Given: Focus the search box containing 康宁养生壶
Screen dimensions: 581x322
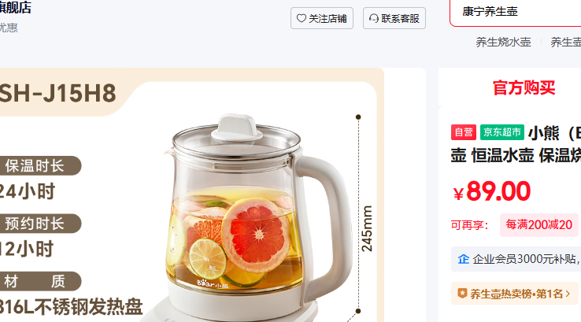Looking at the screenshot, I should 516,12.
